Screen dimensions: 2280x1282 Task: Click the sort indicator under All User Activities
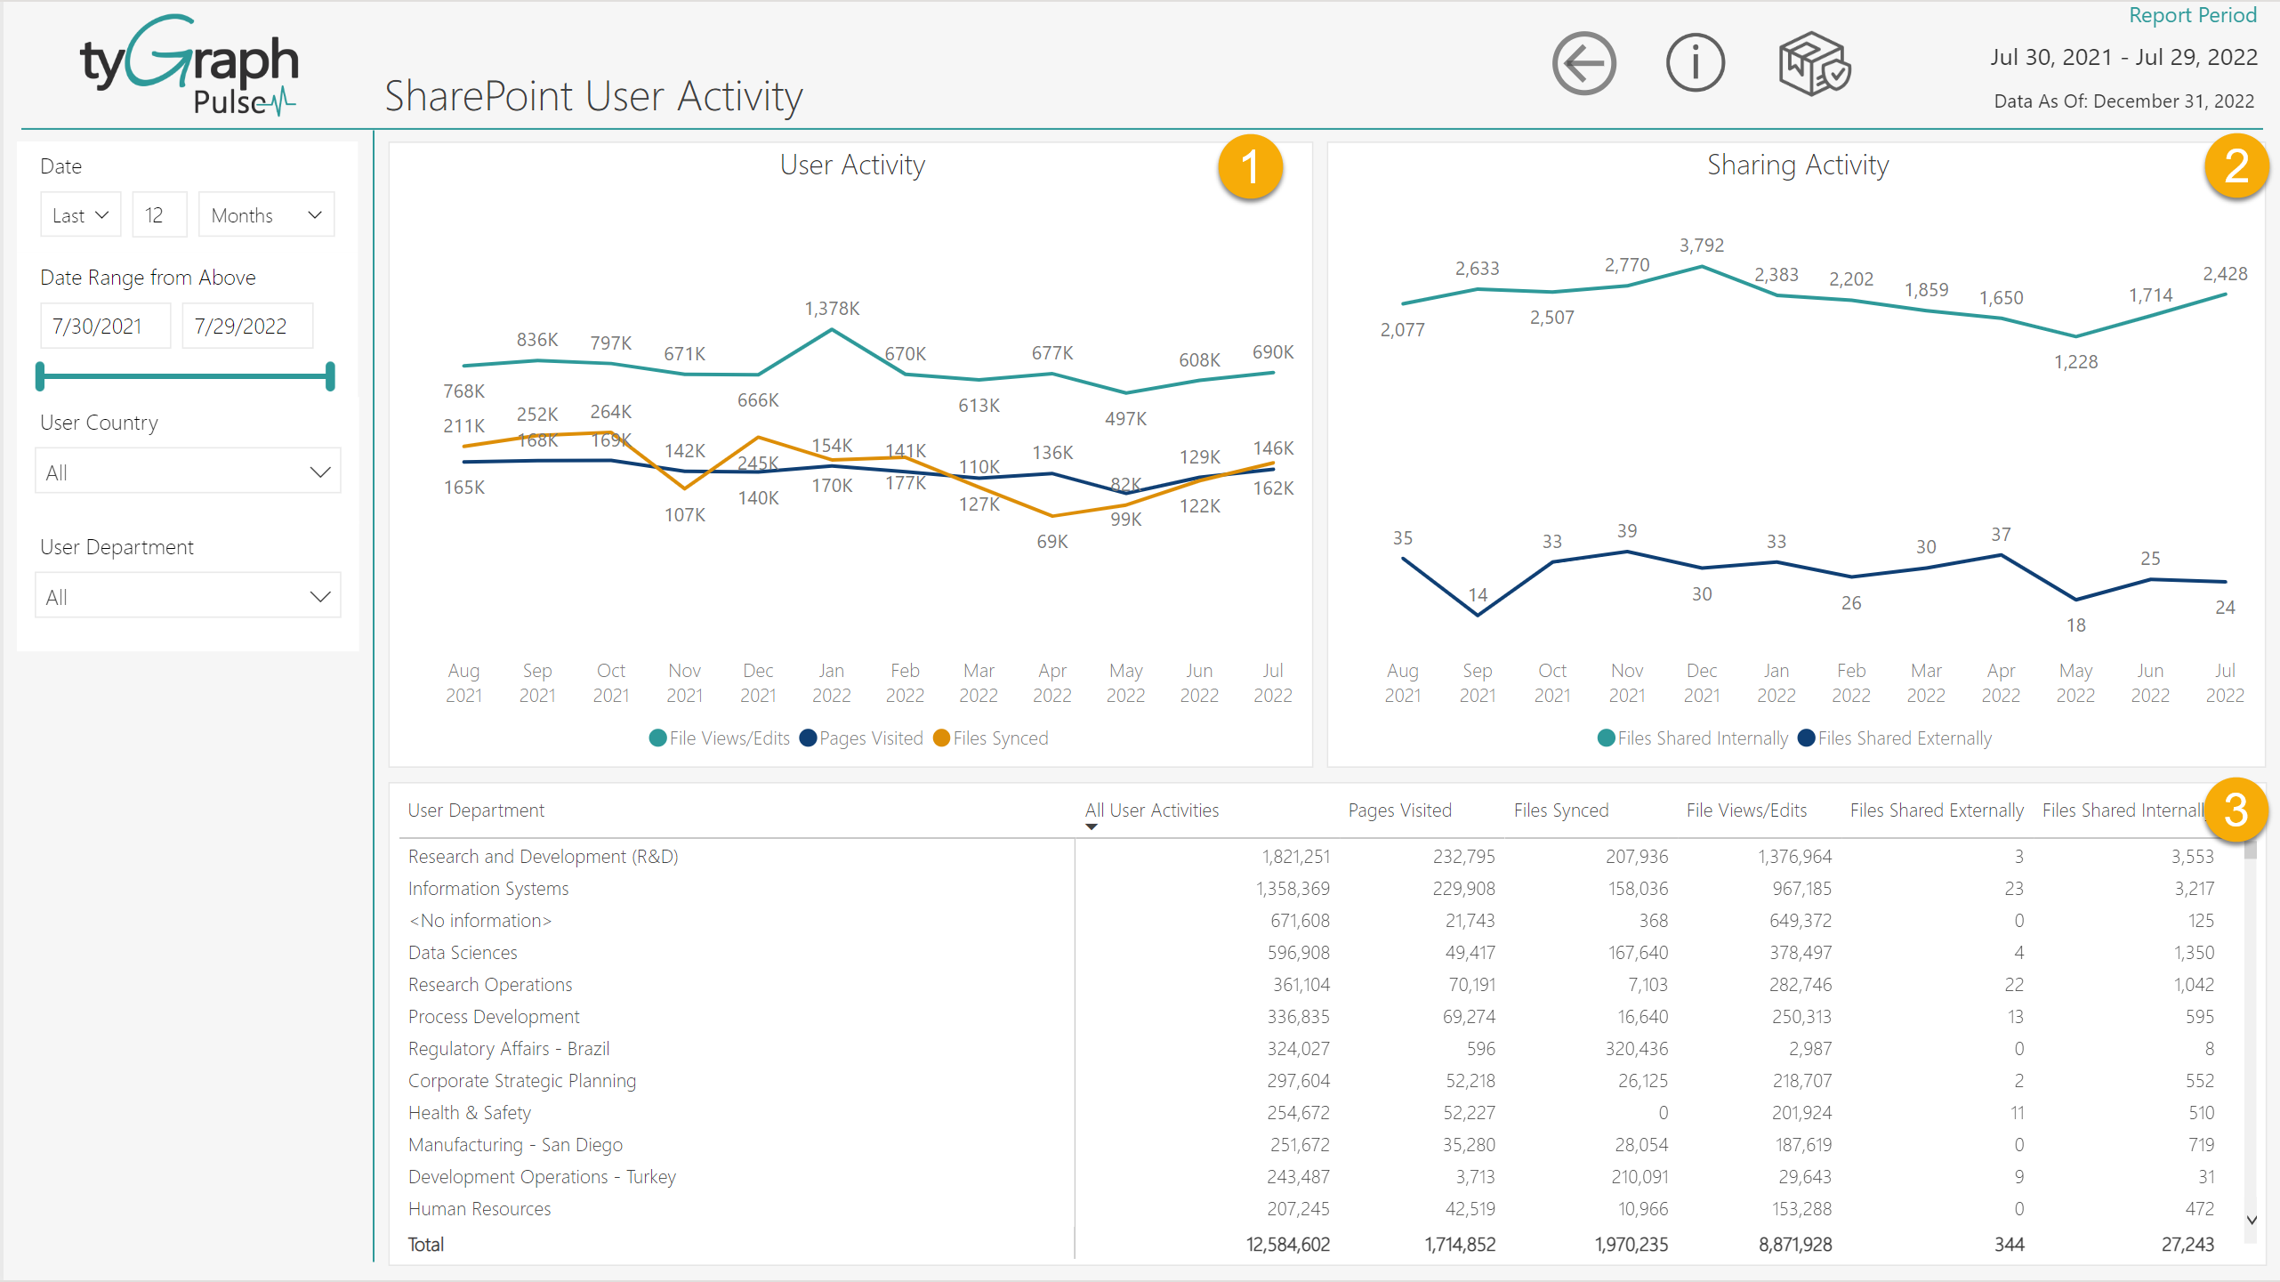click(x=1091, y=826)
